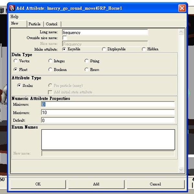Open the Help menu
The width and height of the screenshot is (194, 194).
(x=14, y=16)
